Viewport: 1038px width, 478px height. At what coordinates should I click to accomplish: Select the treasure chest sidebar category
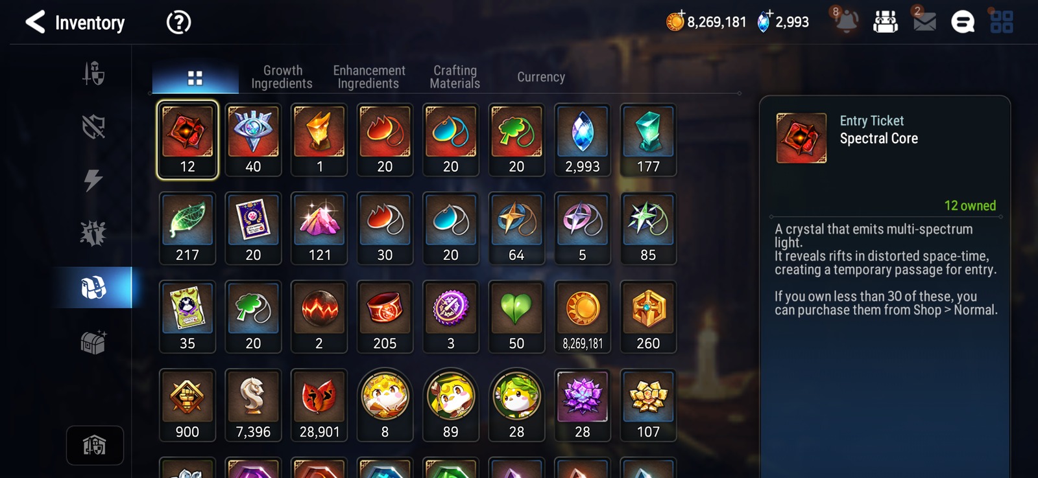pos(93,342)
